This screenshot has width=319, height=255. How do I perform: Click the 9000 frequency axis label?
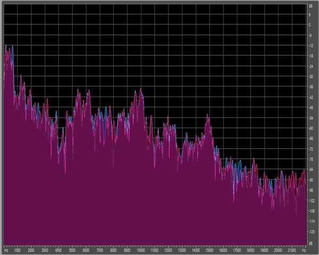pos(127,250)
